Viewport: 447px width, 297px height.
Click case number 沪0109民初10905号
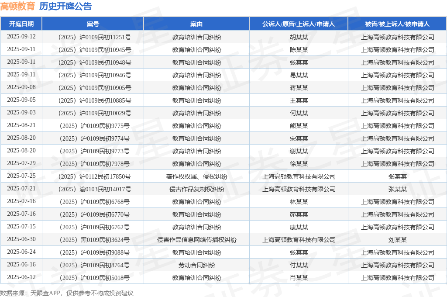pyautogui.click(x=105, y=88)
